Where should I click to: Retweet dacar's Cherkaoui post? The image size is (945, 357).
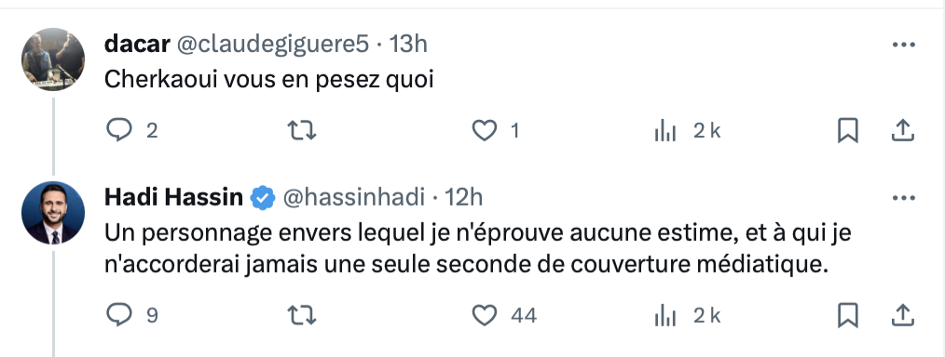[x=301, y=130]
